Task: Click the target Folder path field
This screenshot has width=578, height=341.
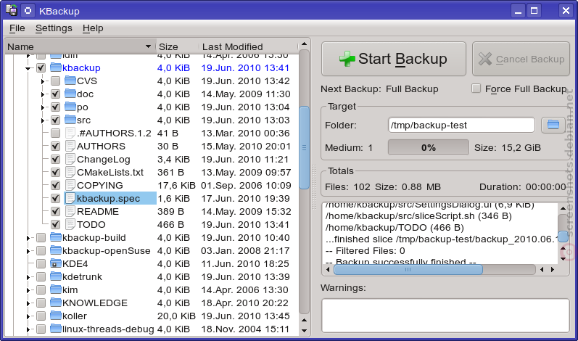Action: pyautogui.click(x=461, y=125)
